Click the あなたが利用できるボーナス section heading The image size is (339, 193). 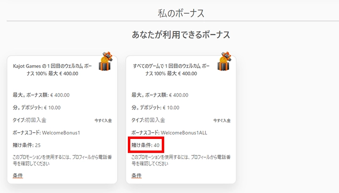click(x=181, y=35)
